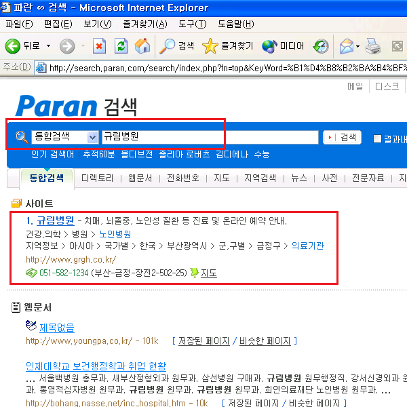Go to the Home page icon

coord(142,46)
